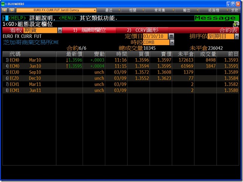Click volume value 1847 for Jun10

click(x=211, y=66)
